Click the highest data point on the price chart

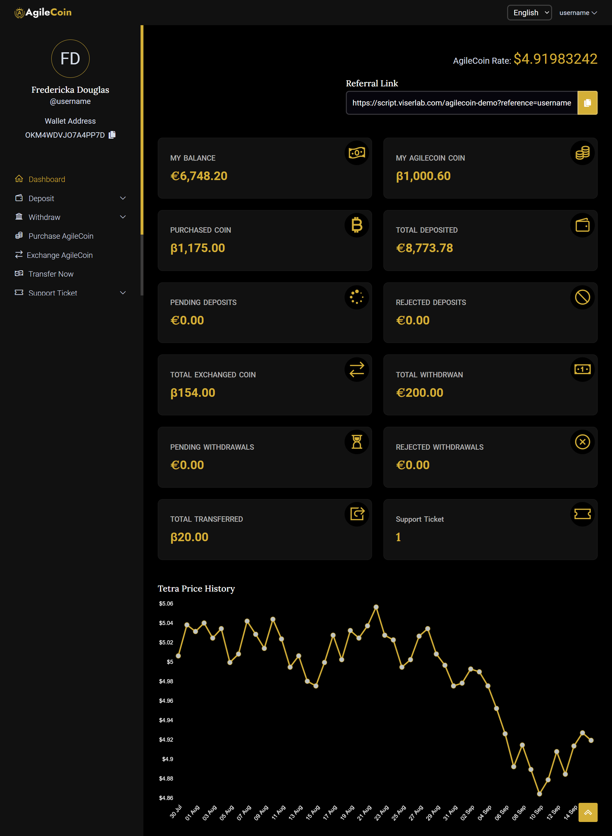pos(376,607)
